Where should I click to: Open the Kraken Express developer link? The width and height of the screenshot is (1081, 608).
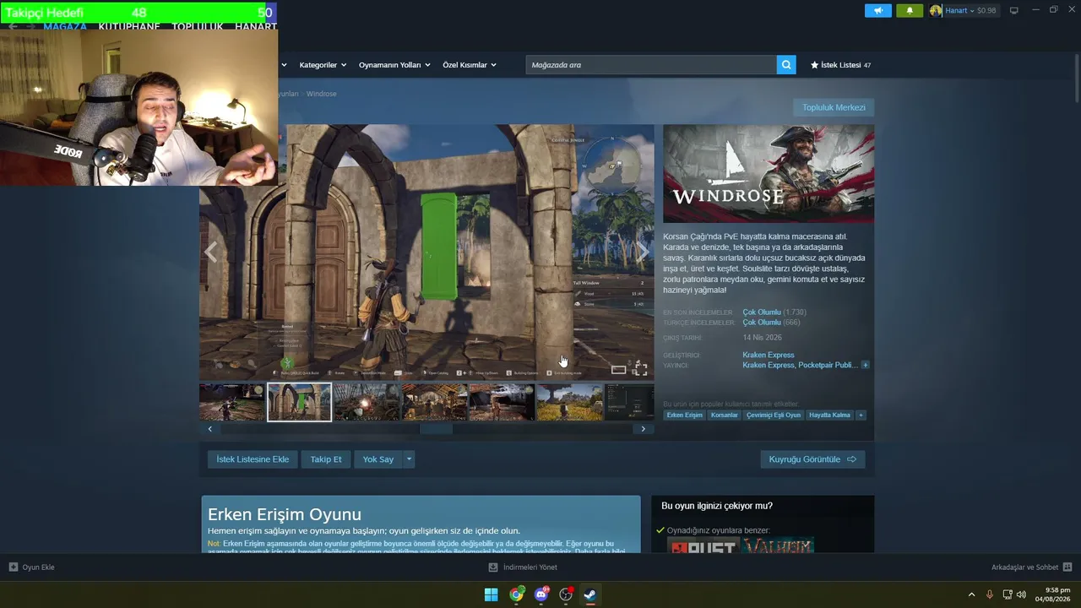point(769,355)
